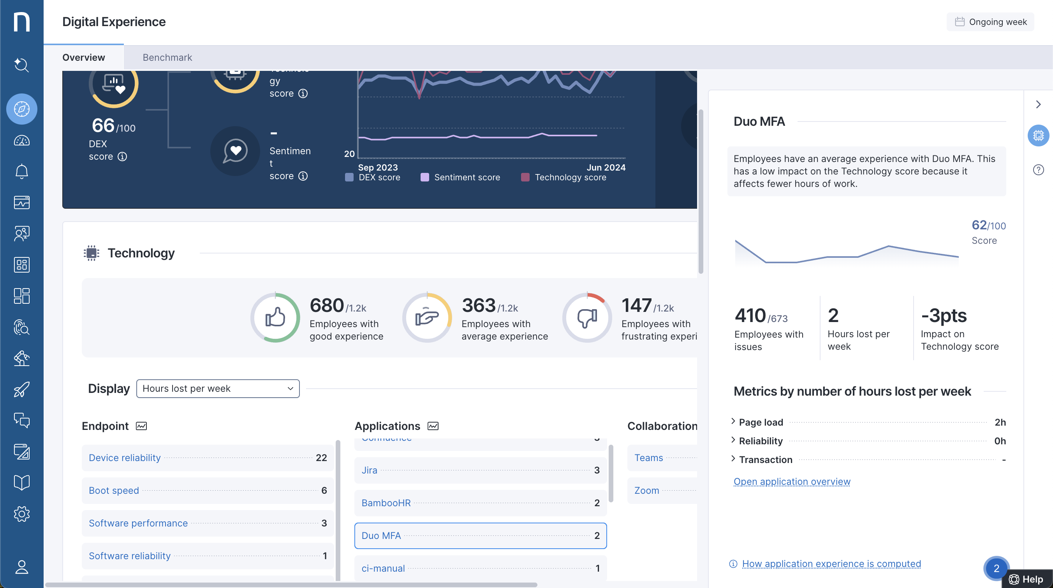This screenshot has width=1053, height=588.
Task: Open the Hours lost per week dropdown
Action: (217, 389)
